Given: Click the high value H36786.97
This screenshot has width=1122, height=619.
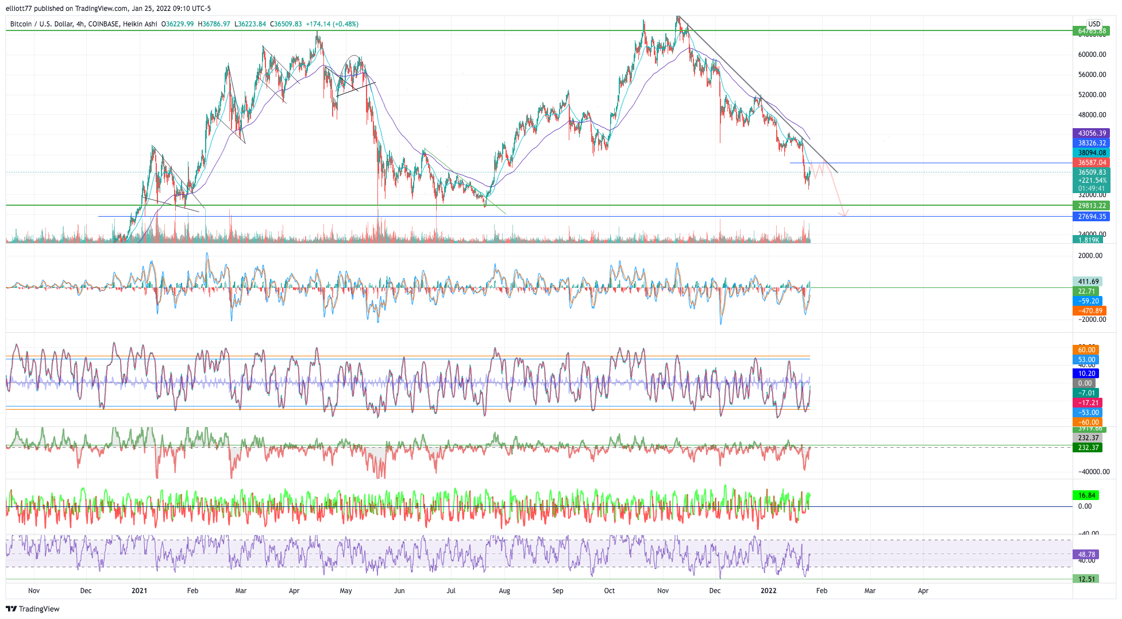Looking at the screenshot, I should pos(214,24).
